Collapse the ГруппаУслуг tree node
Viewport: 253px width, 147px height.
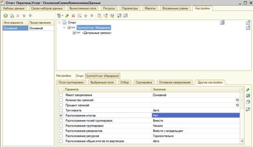(x=64, y=28)
